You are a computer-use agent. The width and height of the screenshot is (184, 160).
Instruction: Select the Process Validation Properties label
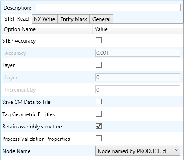[36, 139]
